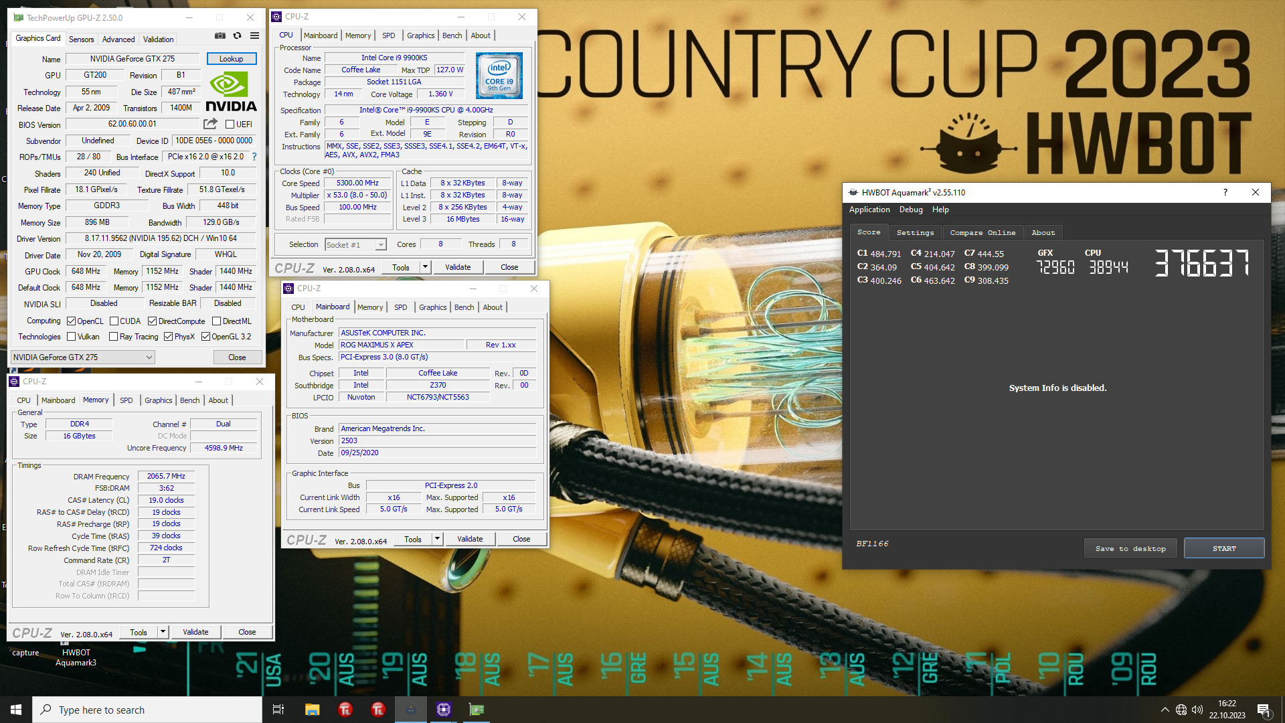Screen dimensions: 1285x723
Task: Open Aquamark Application menu
Action: [x=869, y=210]
